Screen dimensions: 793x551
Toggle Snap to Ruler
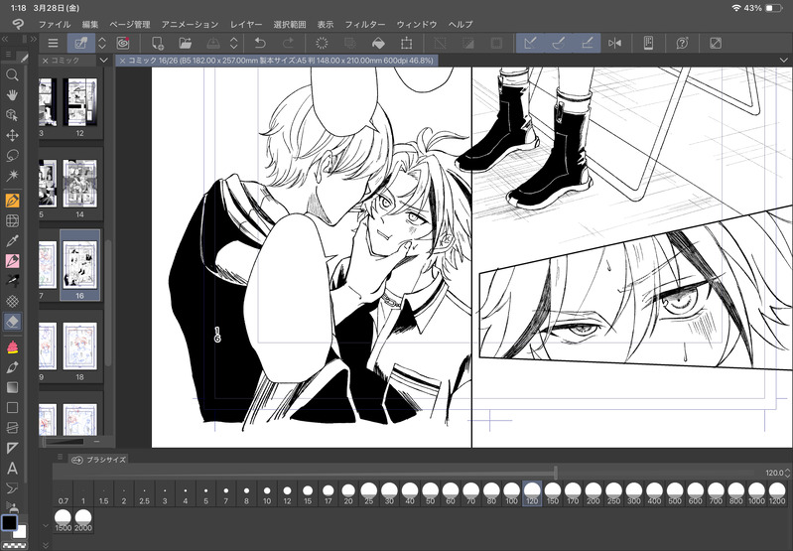530,44
